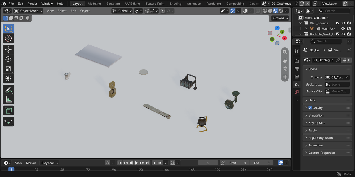
Task: Hide the Wall_Sconce collection in viewport
Action: 343,23
